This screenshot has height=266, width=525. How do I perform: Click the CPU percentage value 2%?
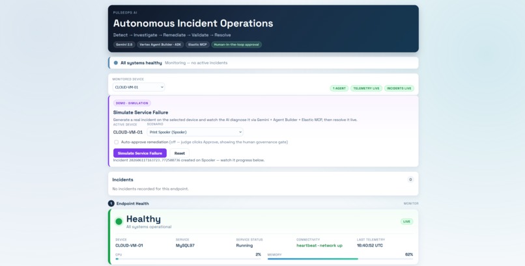258,255
